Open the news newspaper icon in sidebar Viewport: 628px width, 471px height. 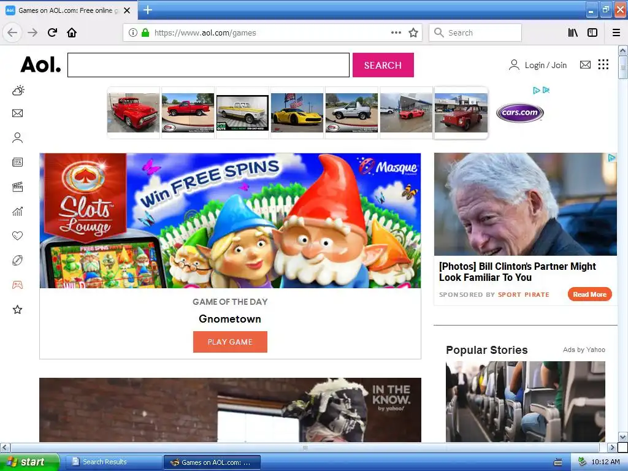(x=18, y=162)
